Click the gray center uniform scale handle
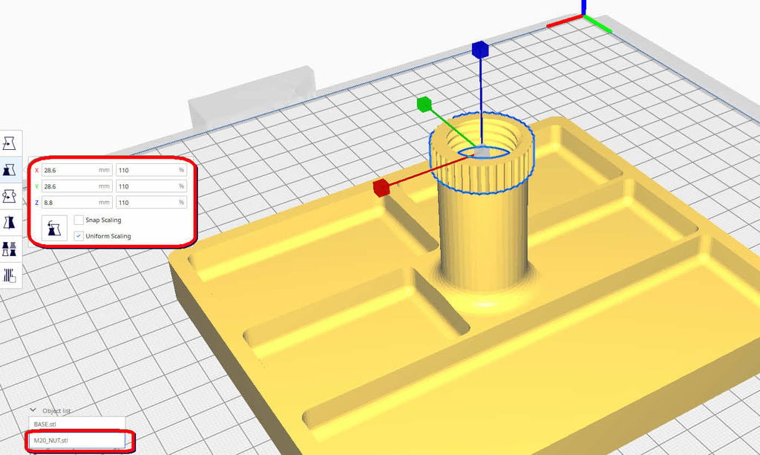Screen dimensions: 760x455 (482, 152)
